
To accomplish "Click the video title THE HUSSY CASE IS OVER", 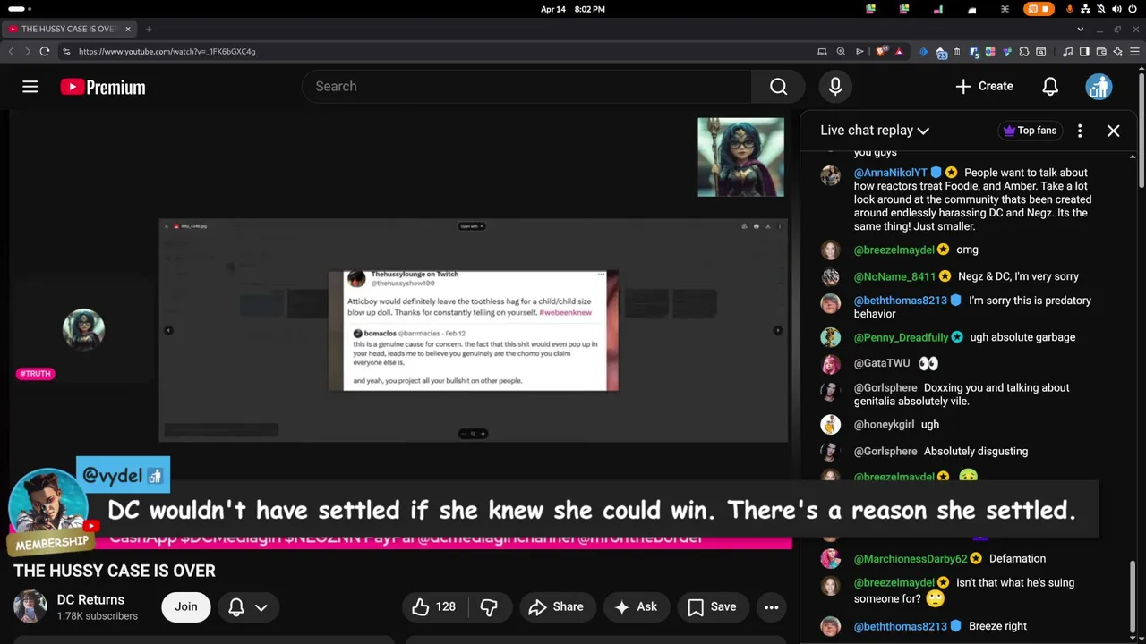I will point(115,571).
